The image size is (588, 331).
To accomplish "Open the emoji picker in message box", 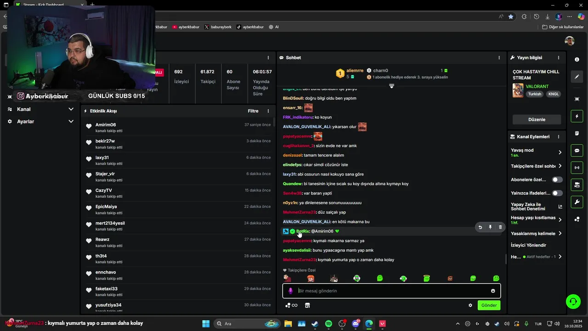I will [493, 291].
